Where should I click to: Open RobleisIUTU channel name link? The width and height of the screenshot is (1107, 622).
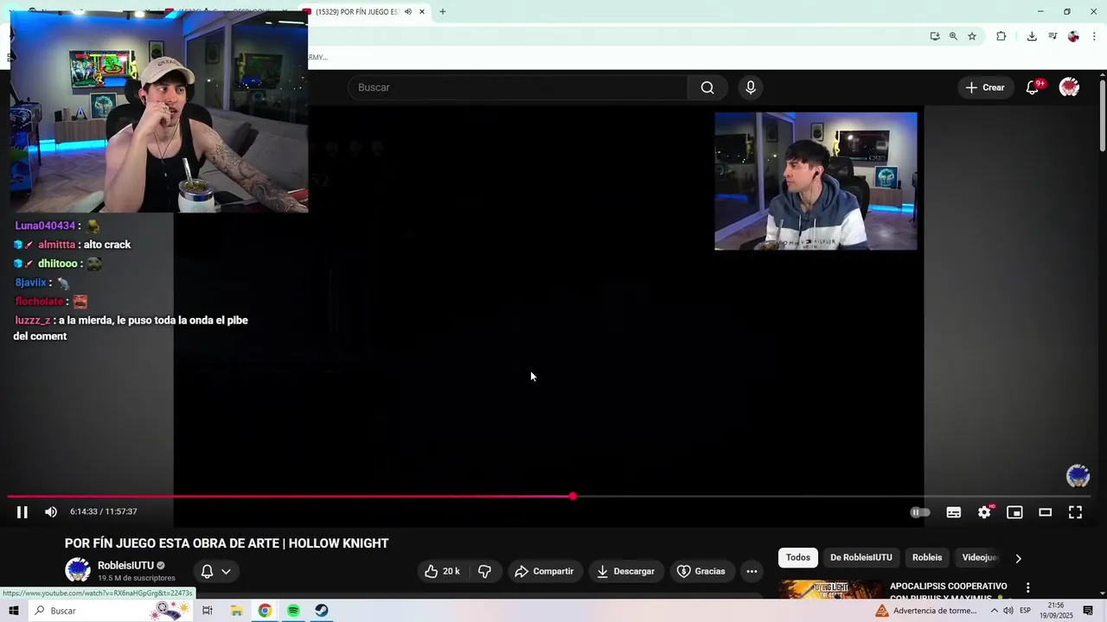tap(125, 566)
